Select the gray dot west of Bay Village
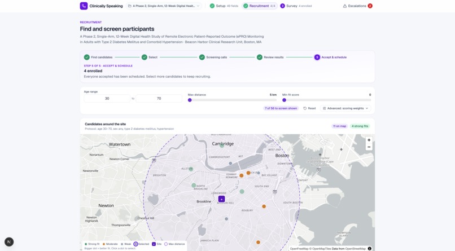The height and width of the screenshot is (251, 455). pos(258,173)
